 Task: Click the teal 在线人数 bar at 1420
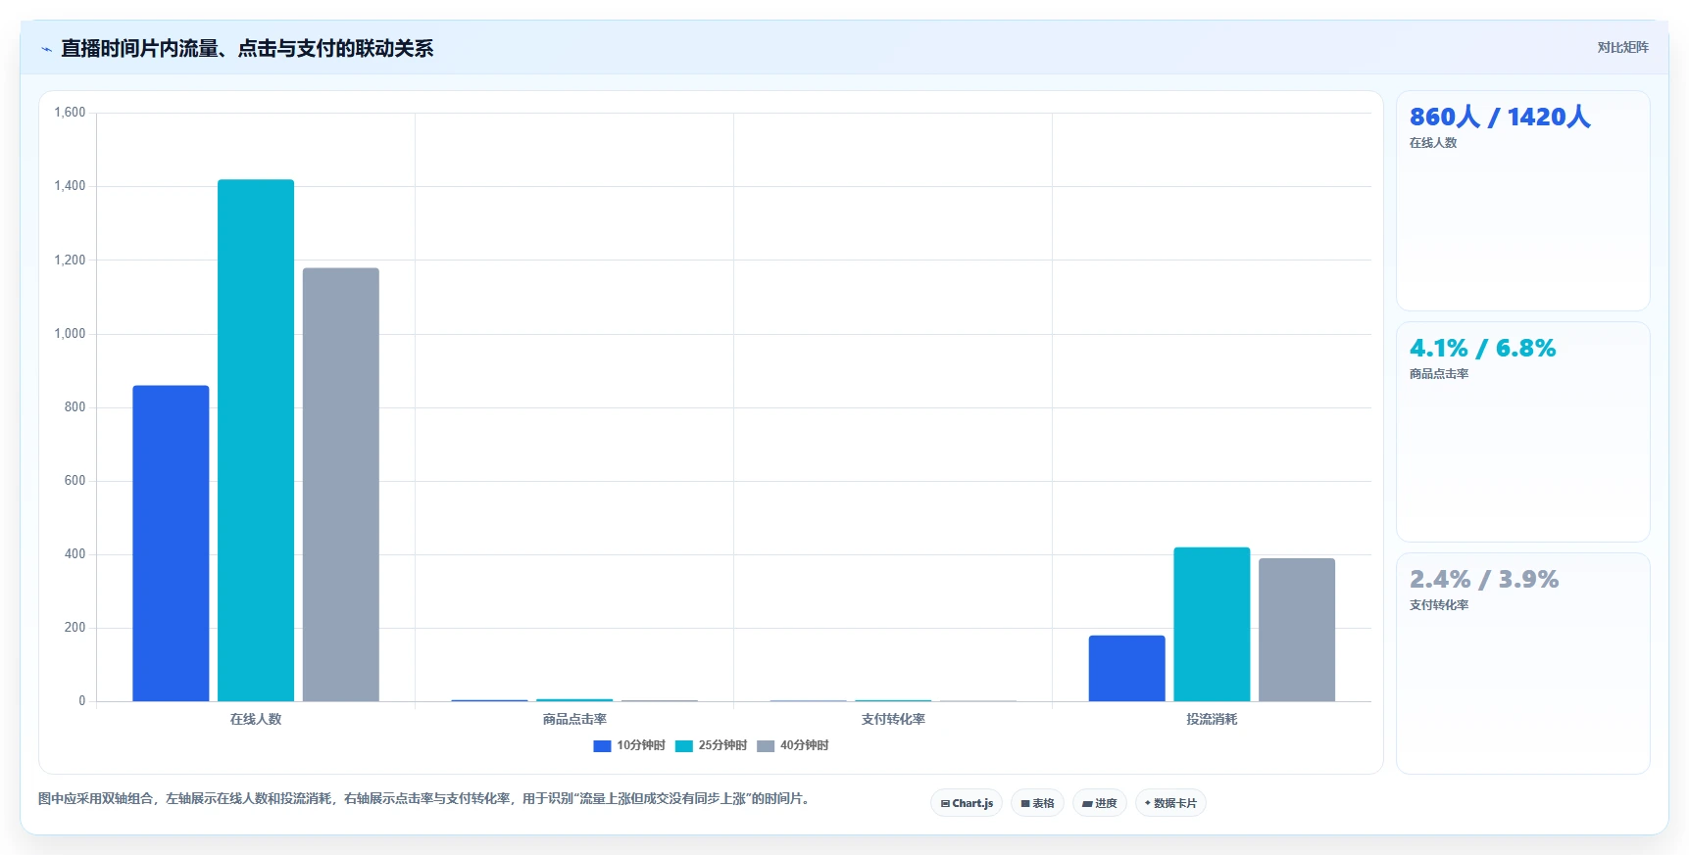point(256,441)
